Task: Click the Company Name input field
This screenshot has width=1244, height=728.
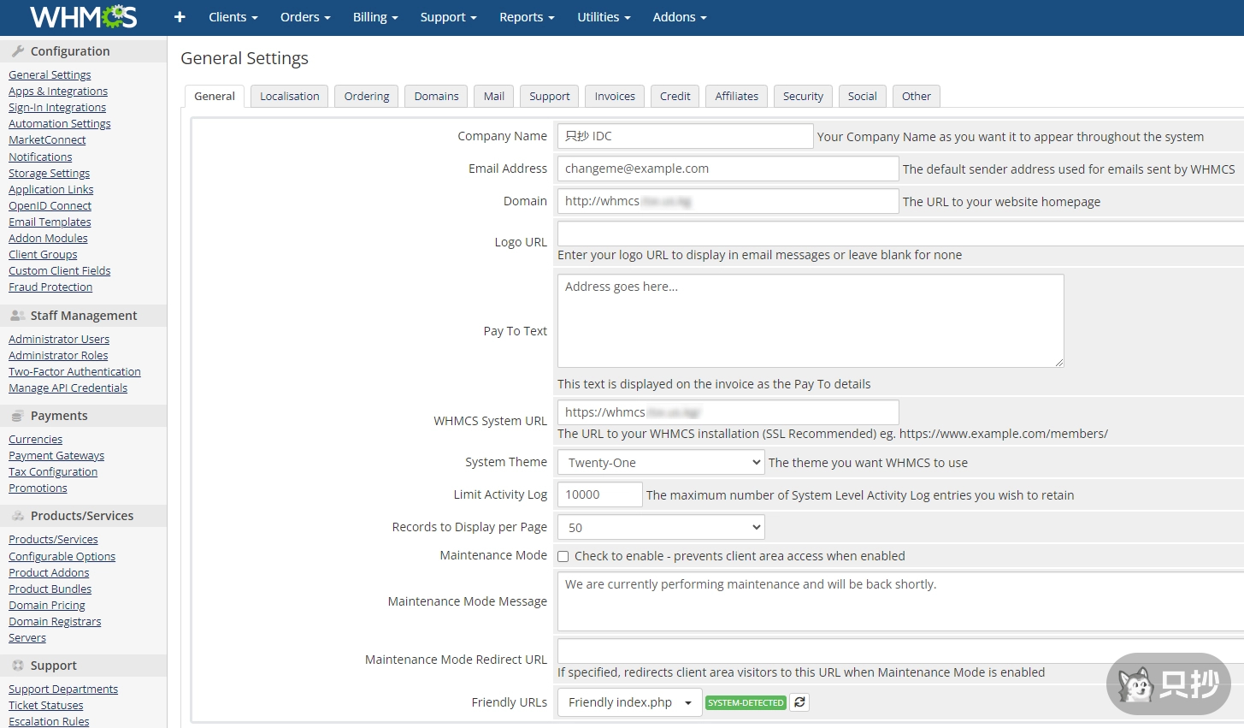Action: tap(685, 136)
